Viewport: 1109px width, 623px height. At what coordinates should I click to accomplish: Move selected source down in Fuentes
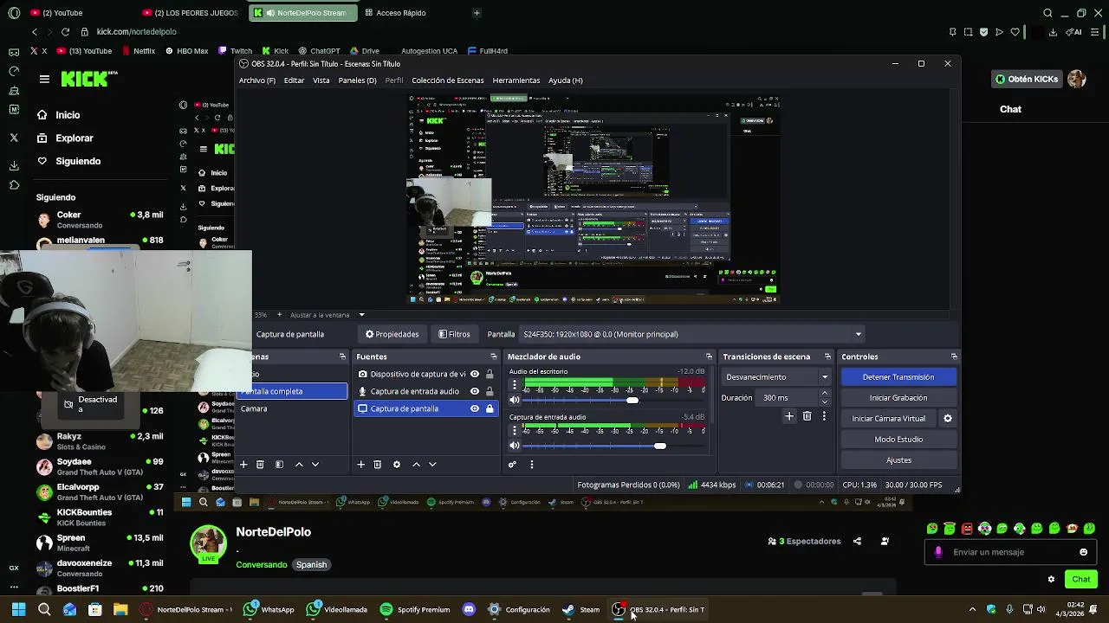pyautogui.click(x=432, y=465)
